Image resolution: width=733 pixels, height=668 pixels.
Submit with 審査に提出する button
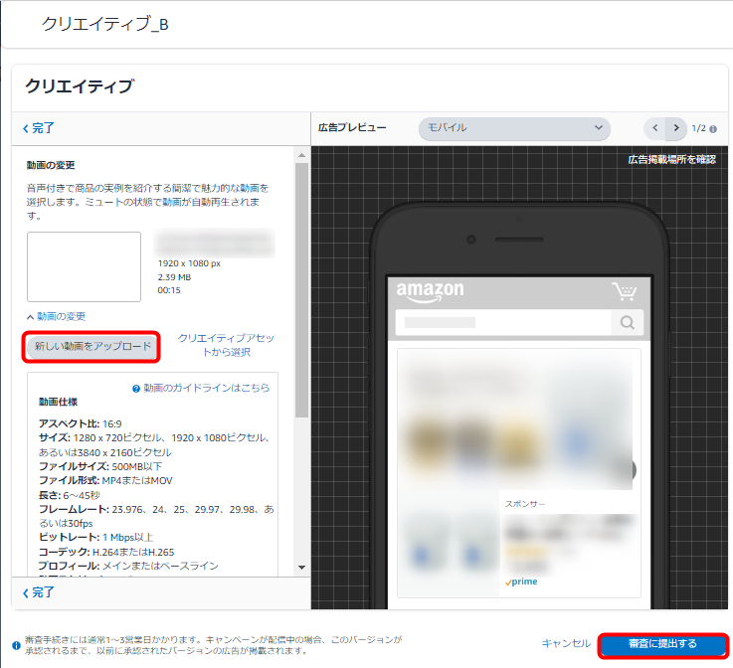(663, 644)
